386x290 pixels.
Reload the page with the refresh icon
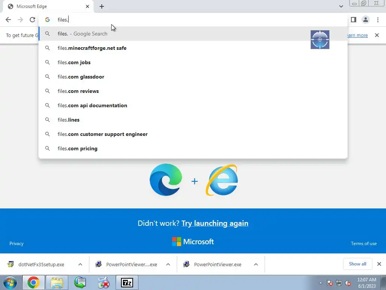pyautogui.click(x=32, y=20)
